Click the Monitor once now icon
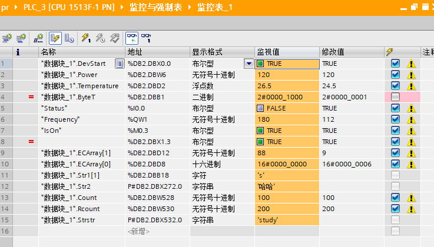This screenshot has height=247, width=434. tap(147, 38)
